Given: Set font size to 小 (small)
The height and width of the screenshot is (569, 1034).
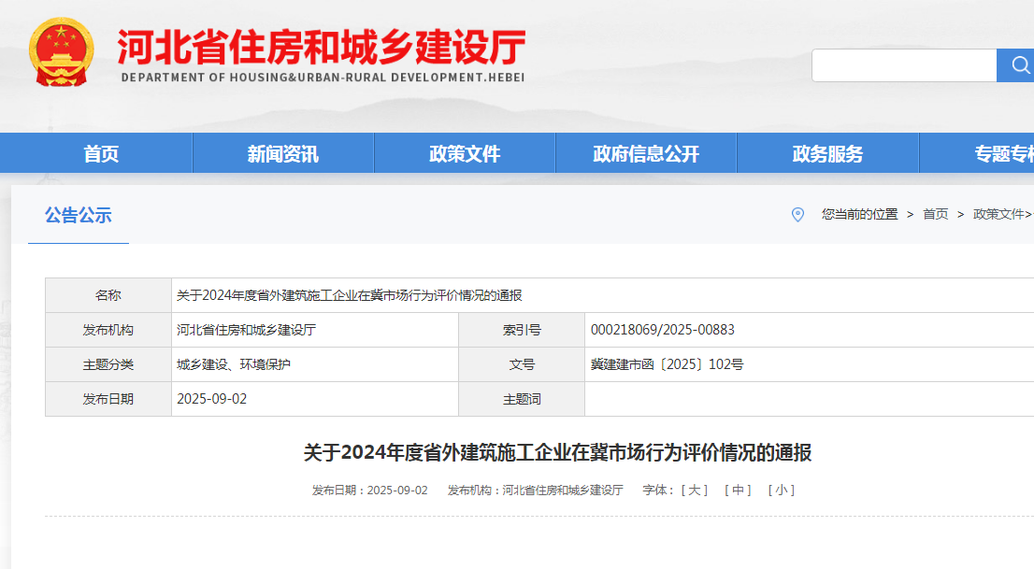Looking at the screenshot, I should coord(781,491).
